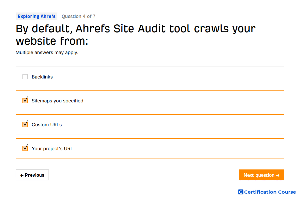300x197 pixels.
Task: Click the left arrow icon in Previous
Action: click(22, 175)
